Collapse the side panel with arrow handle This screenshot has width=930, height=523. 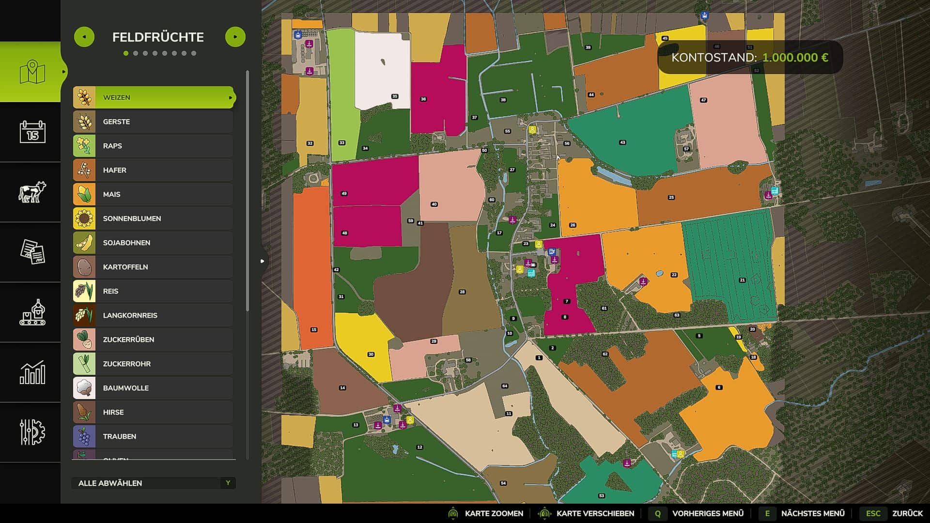(262, 261)
